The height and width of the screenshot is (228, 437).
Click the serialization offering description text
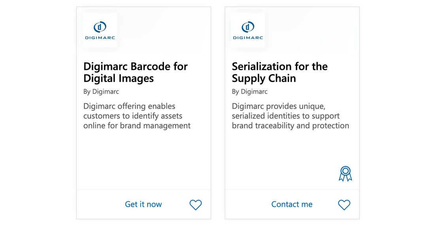pyautogui.click(x=291, y=116)
